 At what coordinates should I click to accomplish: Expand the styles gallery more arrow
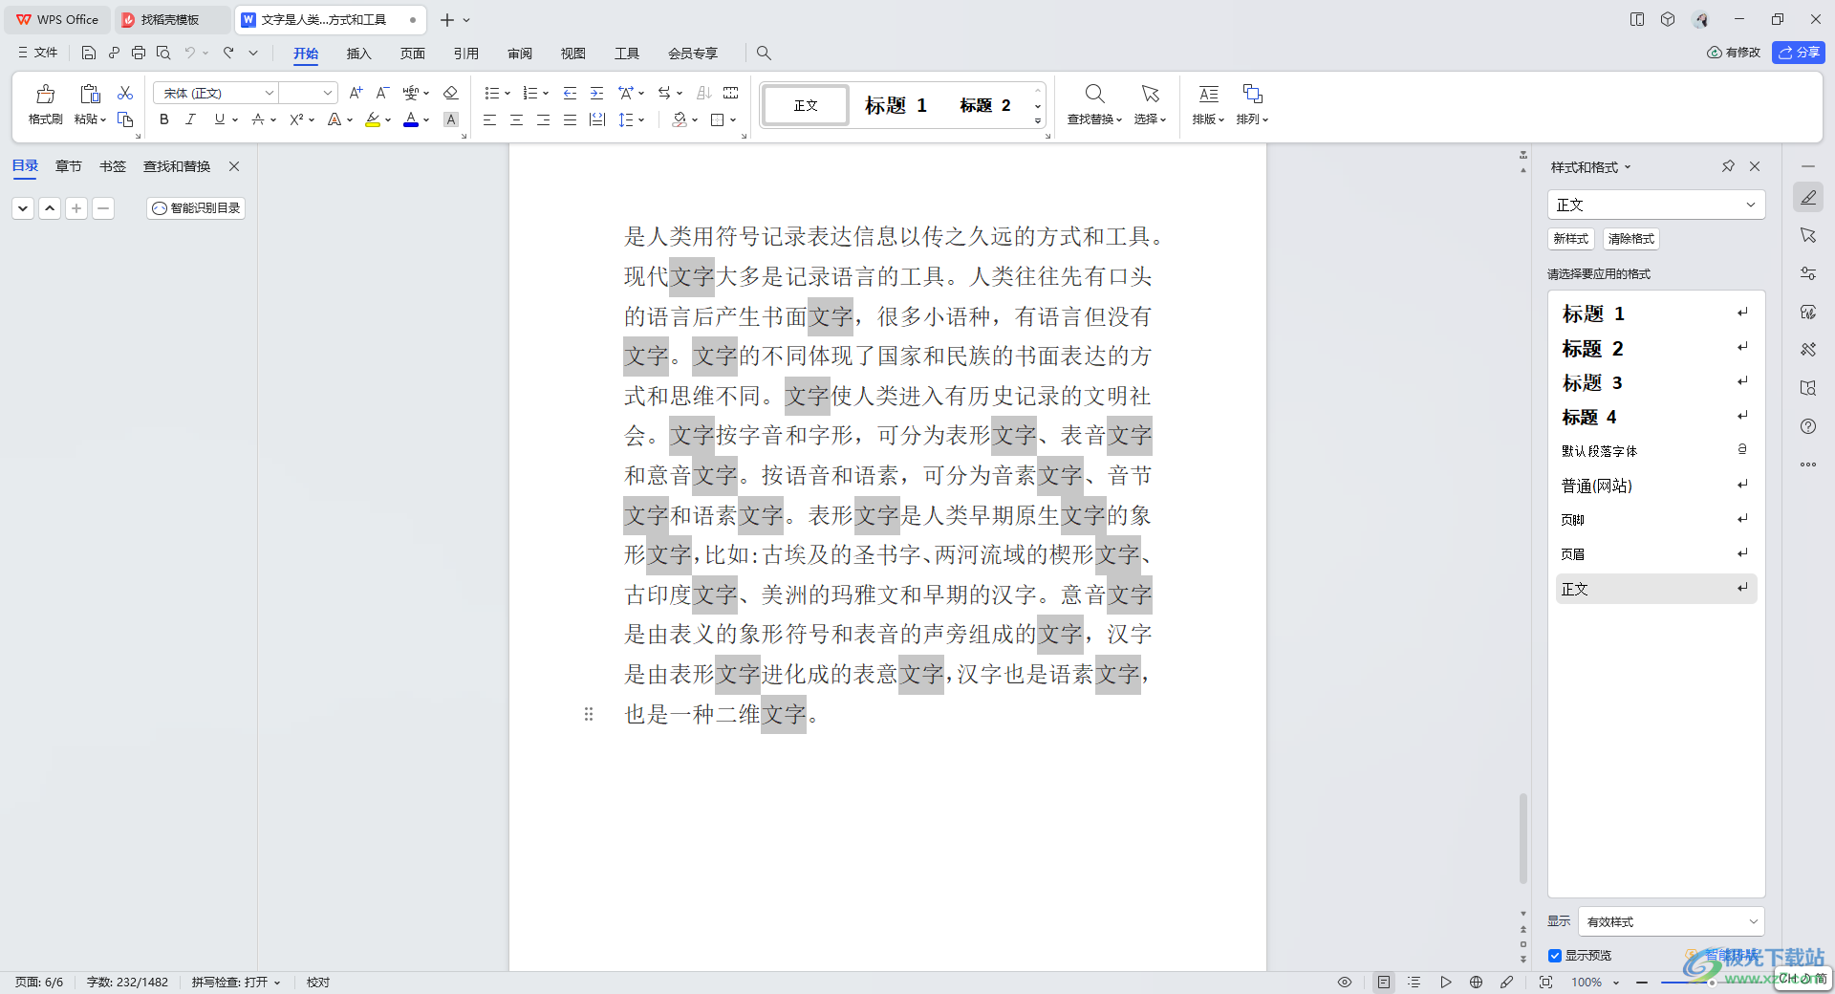(1038, 121)
